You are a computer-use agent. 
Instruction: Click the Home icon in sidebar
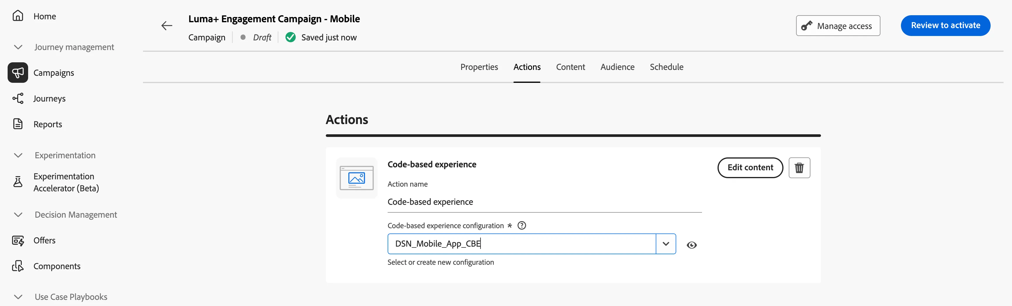point(18,16)
